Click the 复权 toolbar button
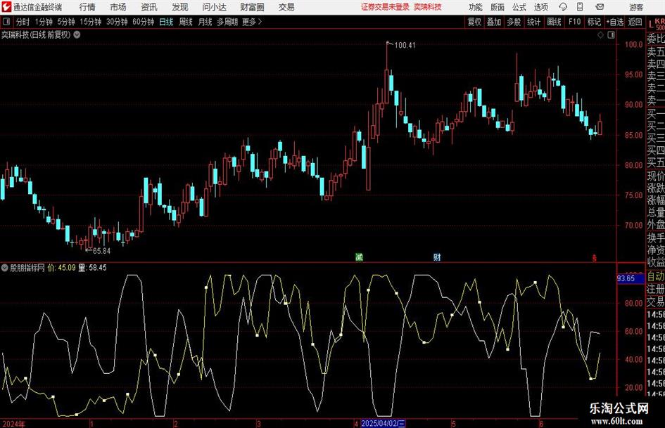665x428 pixels. point(474,22)
